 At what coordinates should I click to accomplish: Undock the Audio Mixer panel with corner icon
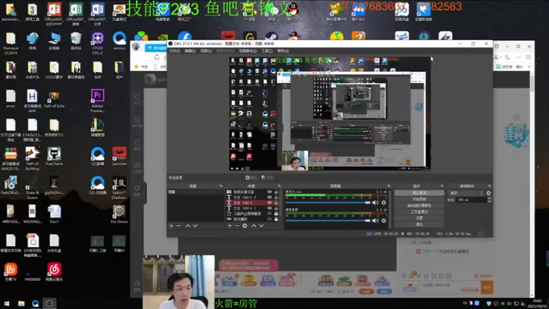388,186
